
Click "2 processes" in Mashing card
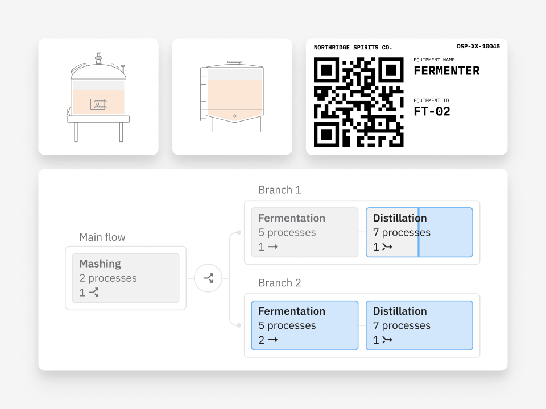[x=108, y=278]
